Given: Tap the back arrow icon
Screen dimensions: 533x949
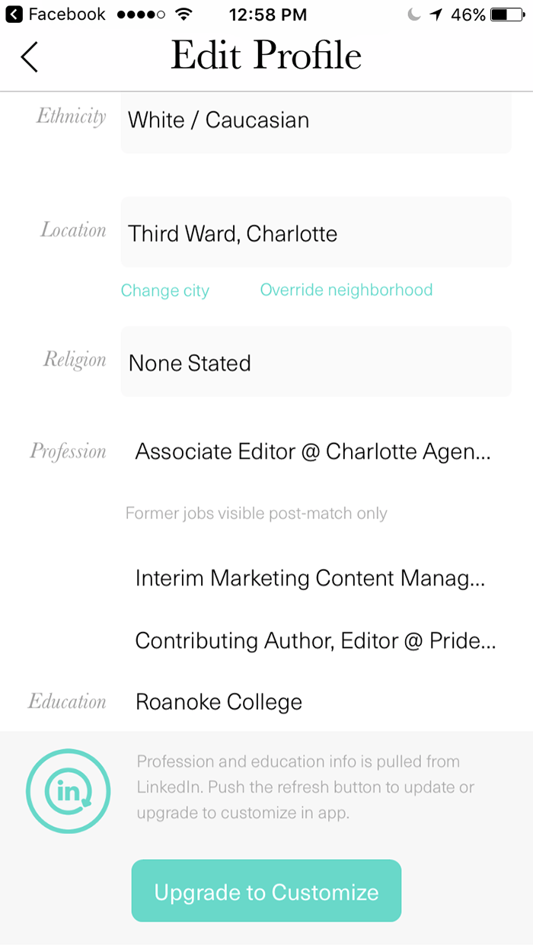Looking at the screenshot, I should (x=29, y=56).
